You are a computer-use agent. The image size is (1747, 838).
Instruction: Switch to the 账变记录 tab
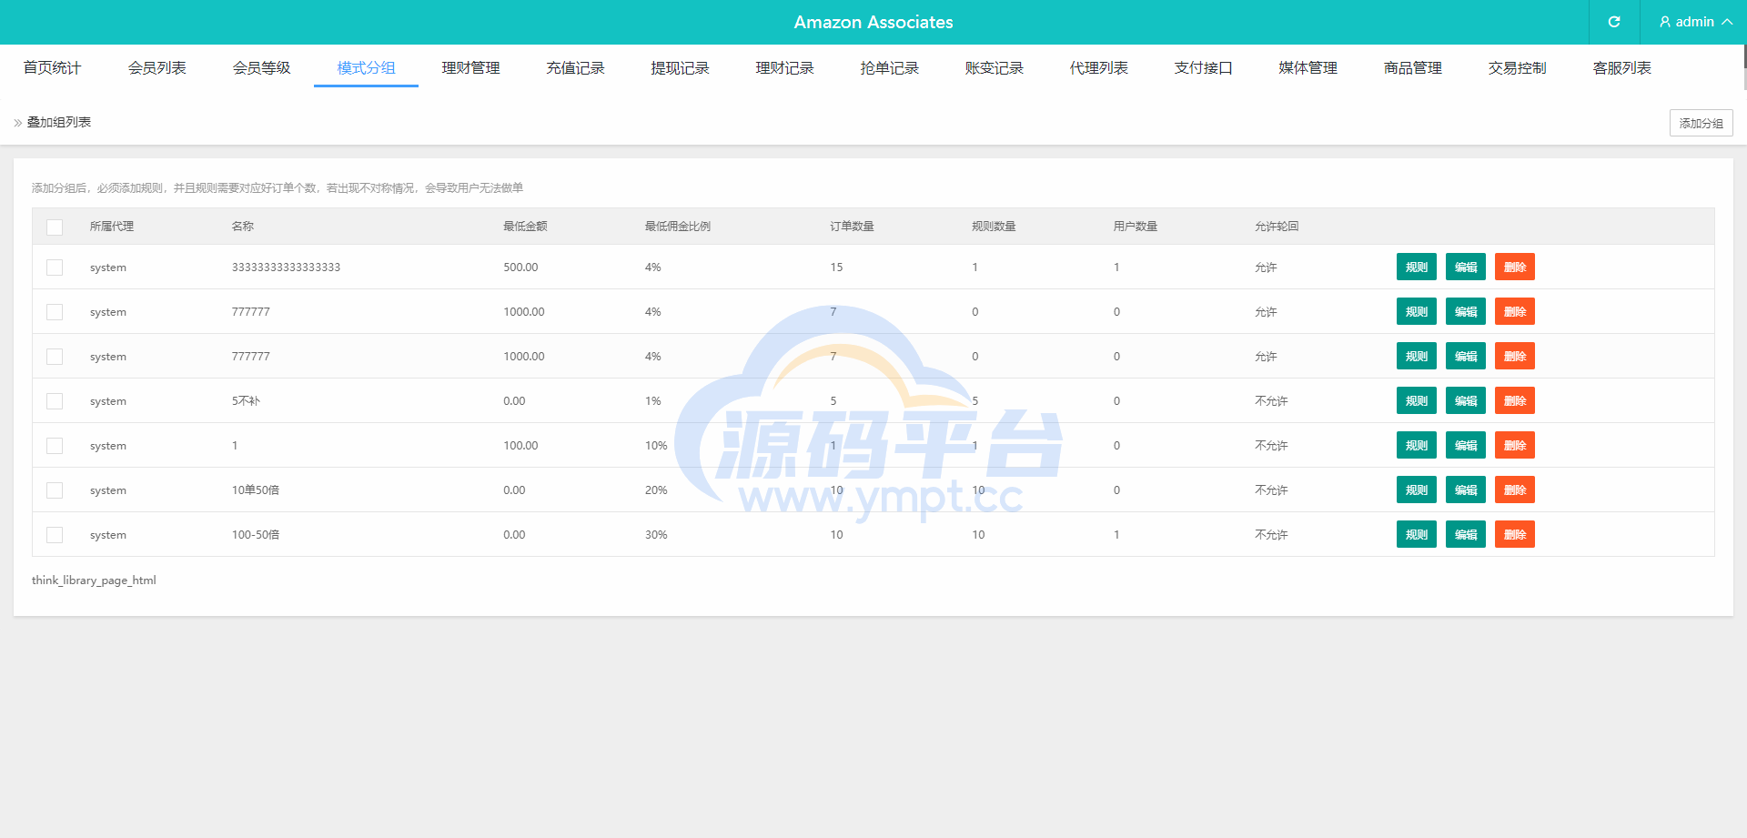[x=995, y=68]
